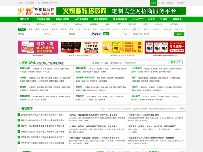Select the 水产药 product tag
This screenshot has width=203, height=152.
(x=54, y=30)
